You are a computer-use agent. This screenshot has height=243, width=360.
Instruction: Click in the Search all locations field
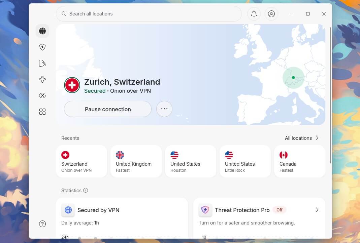coord(149,14)
